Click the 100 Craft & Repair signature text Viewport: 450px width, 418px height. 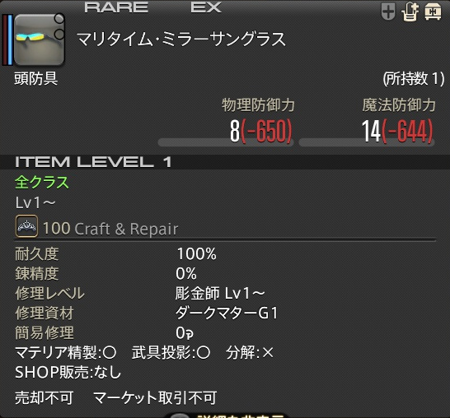pyautogui.click(x=110, y=229)
